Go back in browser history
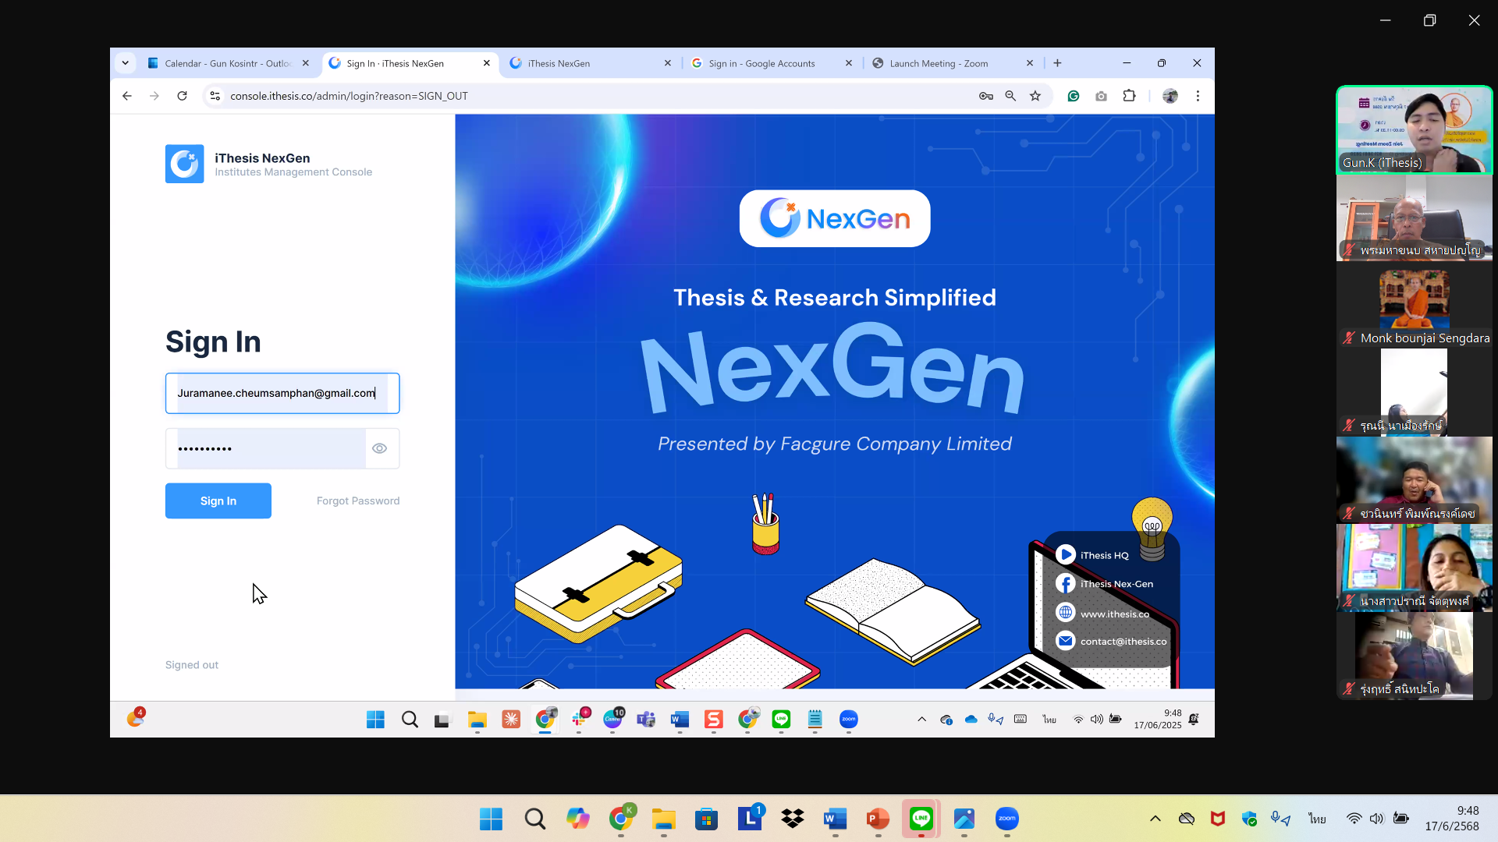 coord(127,96)
